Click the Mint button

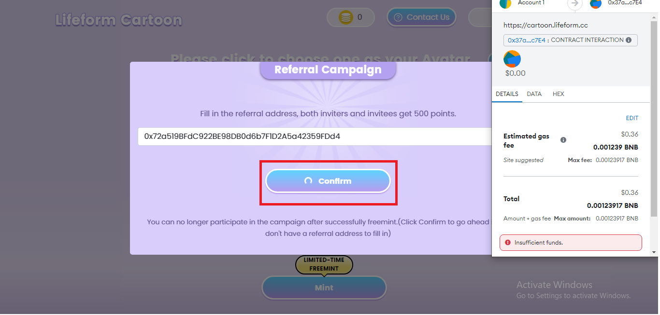point(324,288)
